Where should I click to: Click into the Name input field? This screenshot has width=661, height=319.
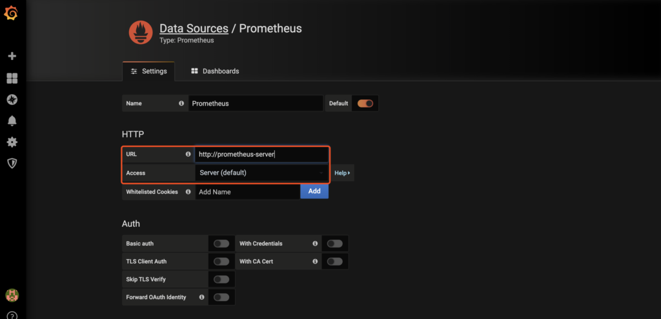[256, 103]
